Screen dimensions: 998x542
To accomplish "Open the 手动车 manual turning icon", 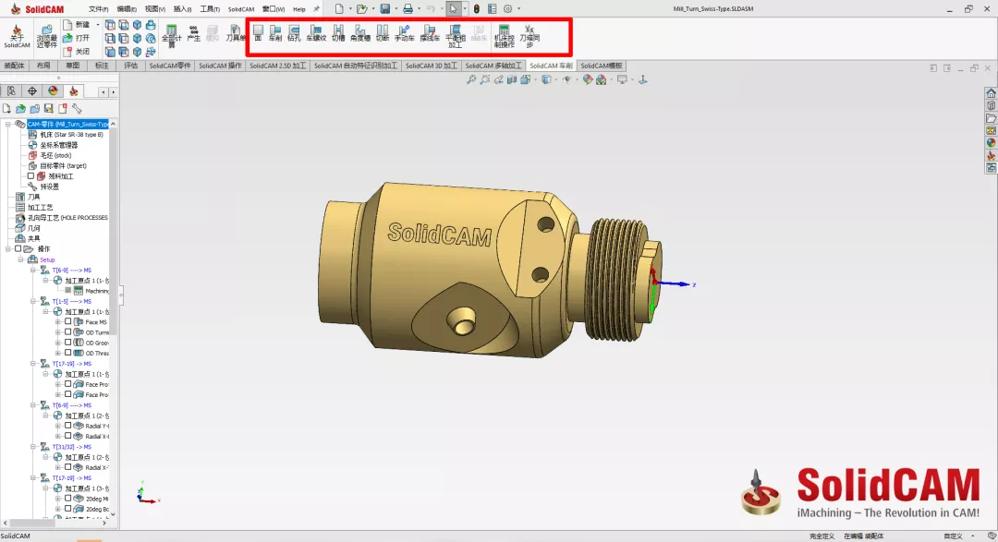I will pyautogui.click(x=404, y=34).
